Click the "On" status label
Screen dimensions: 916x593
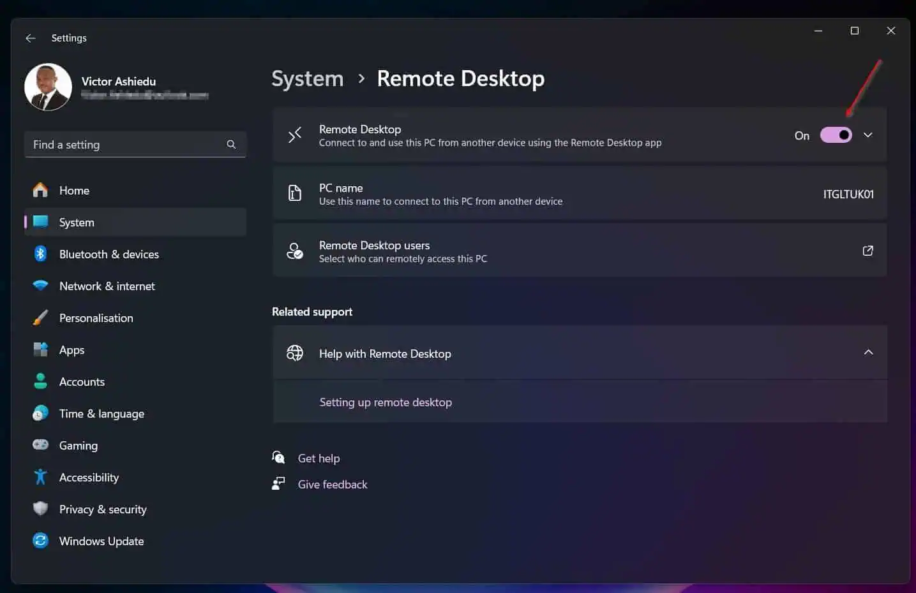coord(802,136)
